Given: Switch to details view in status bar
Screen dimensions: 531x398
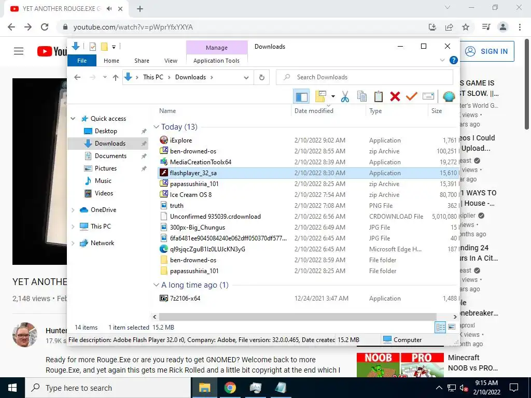Looking at the screenshot, I should [x=440, y=328].
